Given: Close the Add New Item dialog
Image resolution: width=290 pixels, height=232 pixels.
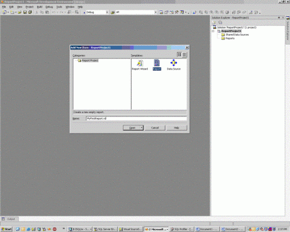Looking at the screenshot, I should (x=187, y=48).
